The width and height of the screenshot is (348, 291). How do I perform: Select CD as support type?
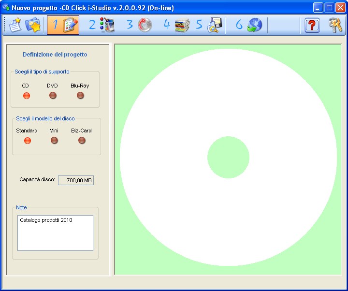click(27, 96)
